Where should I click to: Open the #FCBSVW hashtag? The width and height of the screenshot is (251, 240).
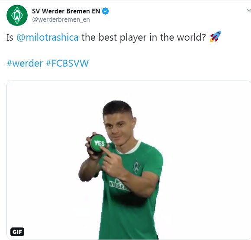pyautogui.click(x=67, y=63)
